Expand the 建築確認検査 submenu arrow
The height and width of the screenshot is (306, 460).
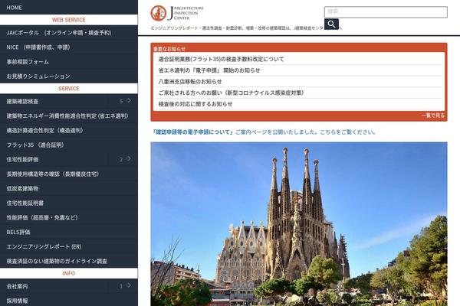pyautogui.click(x=129, y=101)
